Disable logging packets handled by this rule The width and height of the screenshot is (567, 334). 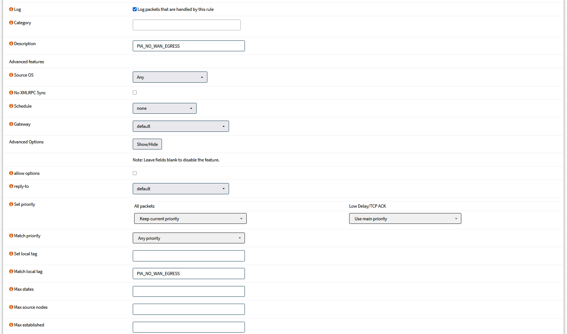coord(135,9)
